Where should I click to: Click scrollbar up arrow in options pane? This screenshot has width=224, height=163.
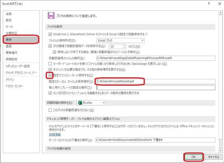click(x=220, y=13)
